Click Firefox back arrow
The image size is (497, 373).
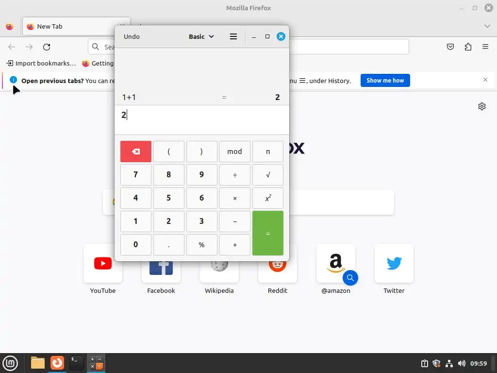(x=12, y=47)
